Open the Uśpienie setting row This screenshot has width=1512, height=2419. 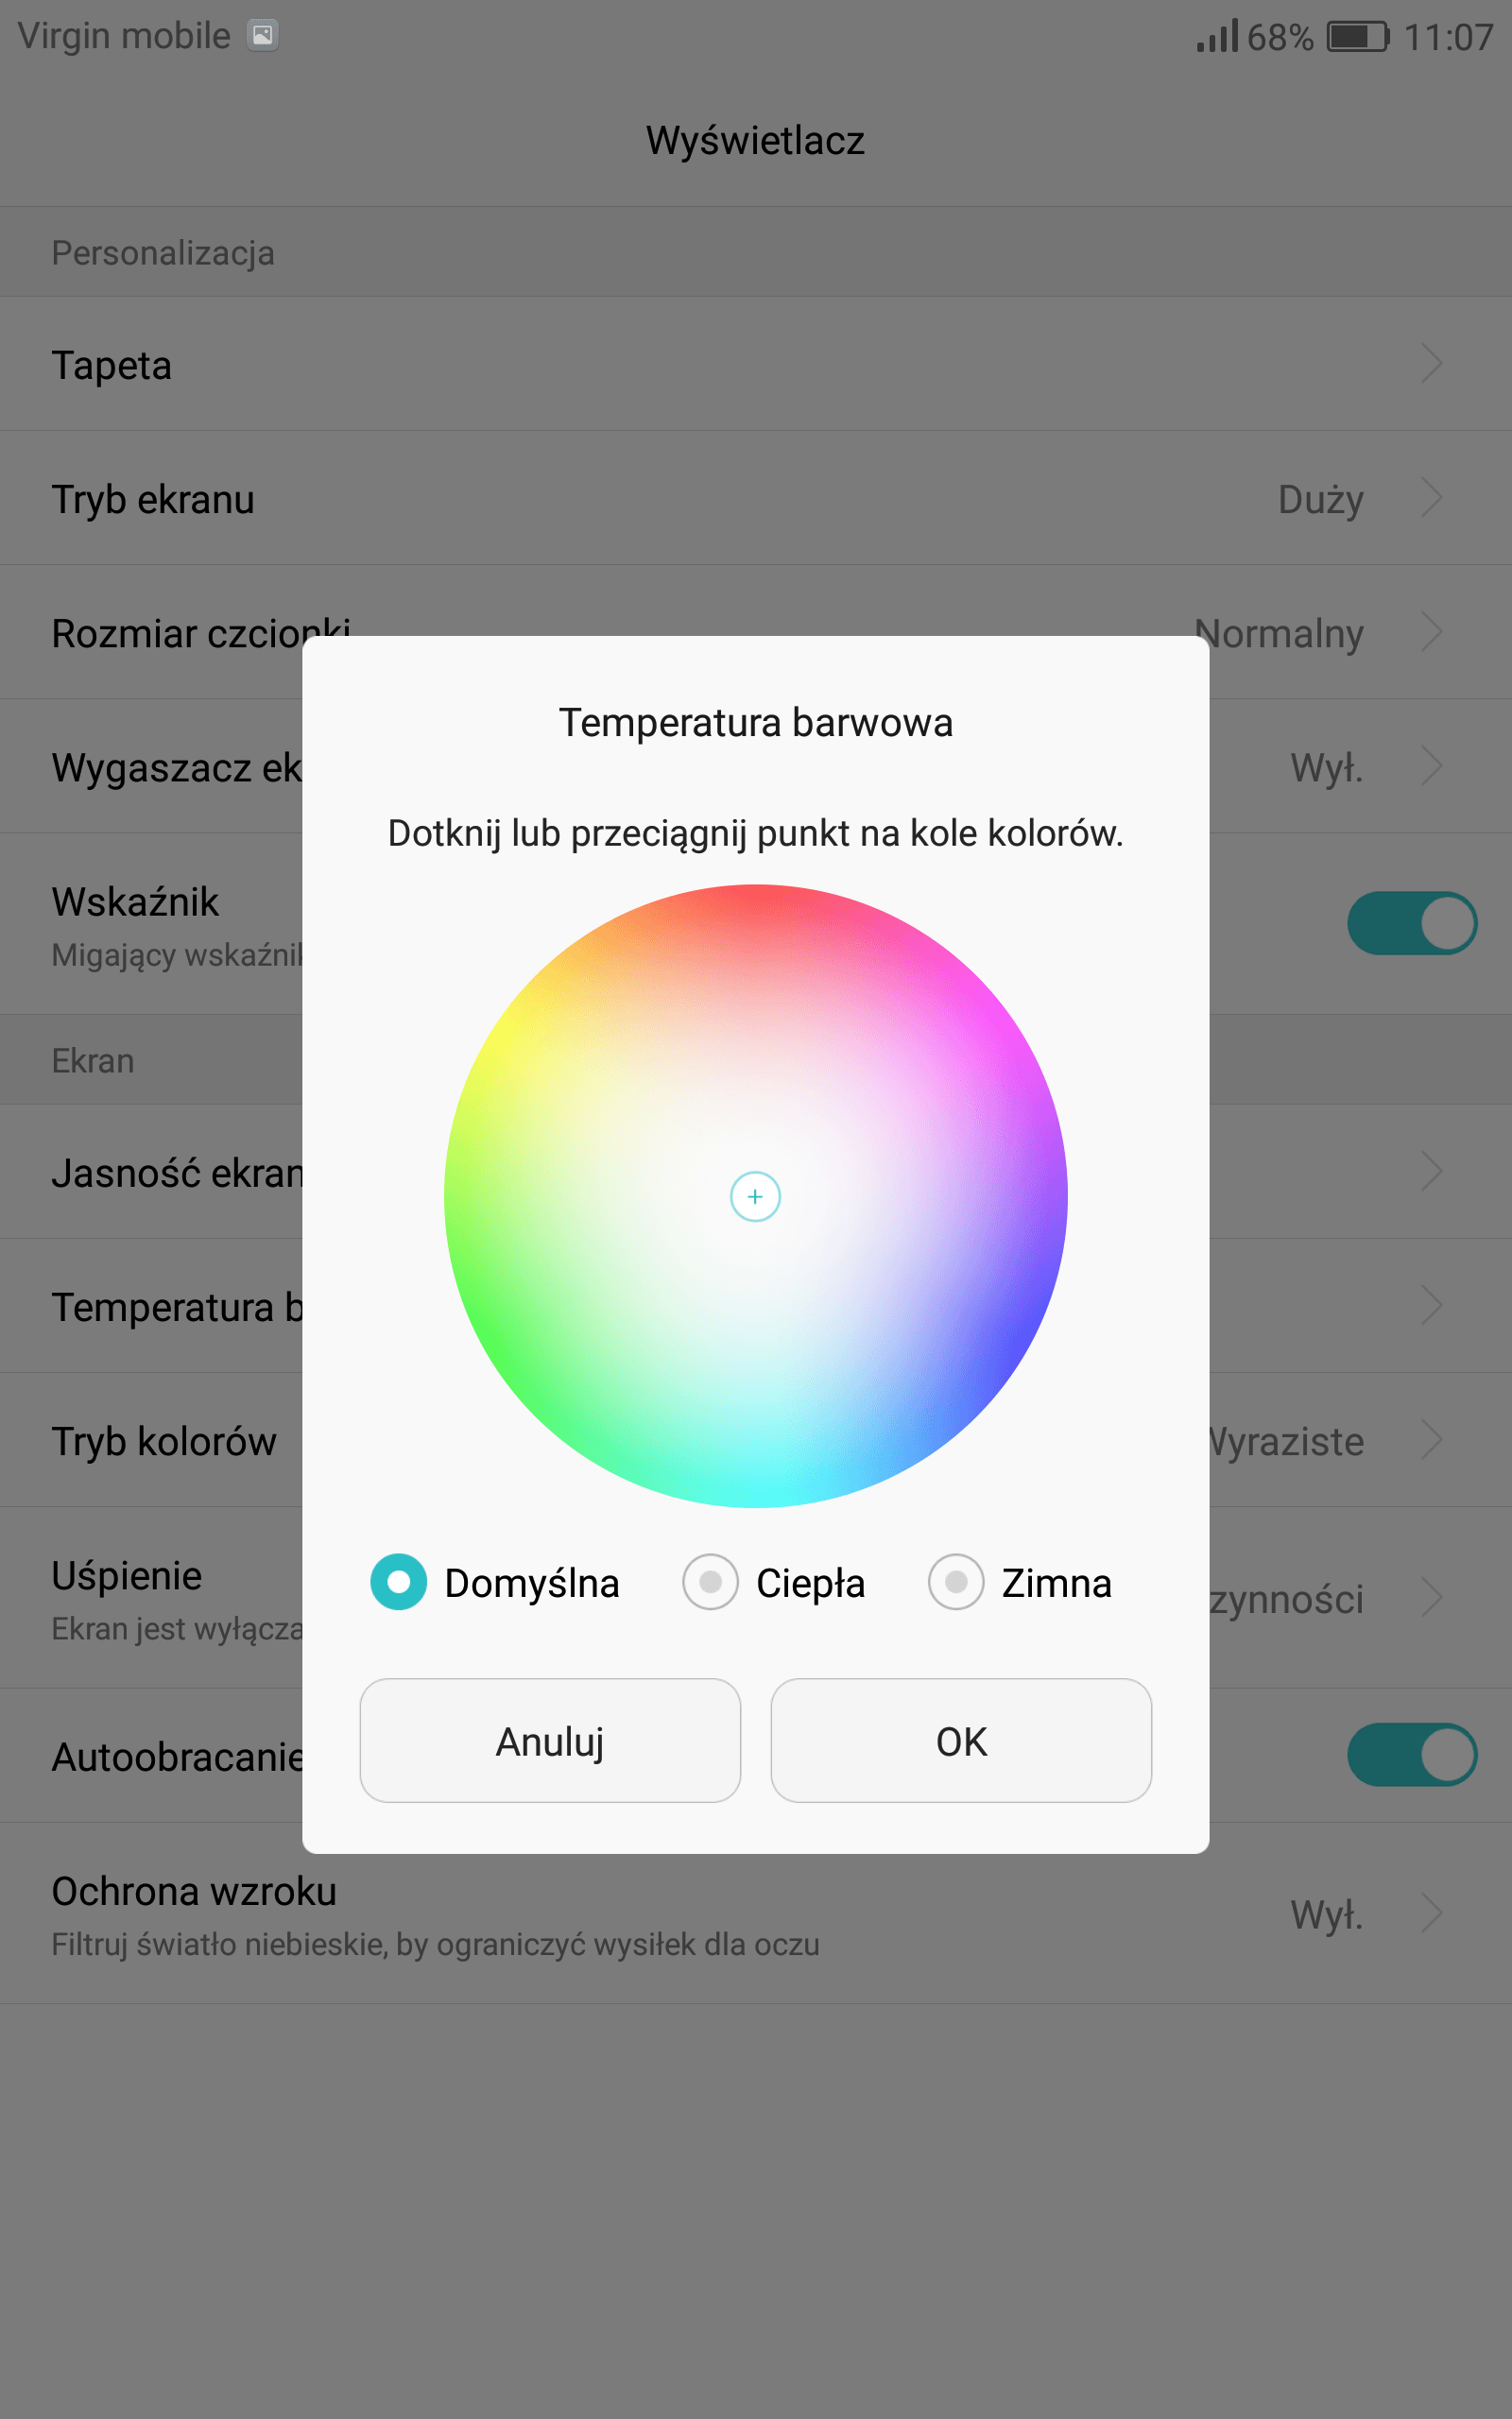coord(756,1597)
